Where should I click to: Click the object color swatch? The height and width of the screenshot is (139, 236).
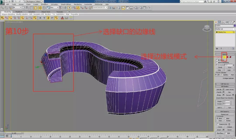click(x=235, y=26)
